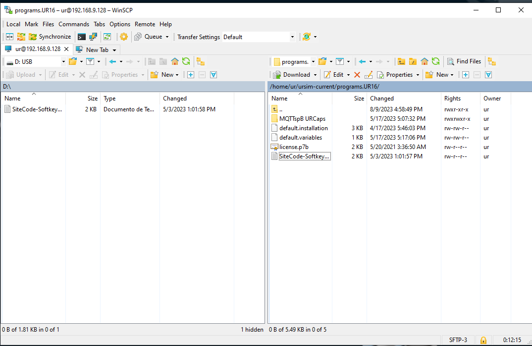Click Properties in the remote panel toolbar

coord(395,75)
